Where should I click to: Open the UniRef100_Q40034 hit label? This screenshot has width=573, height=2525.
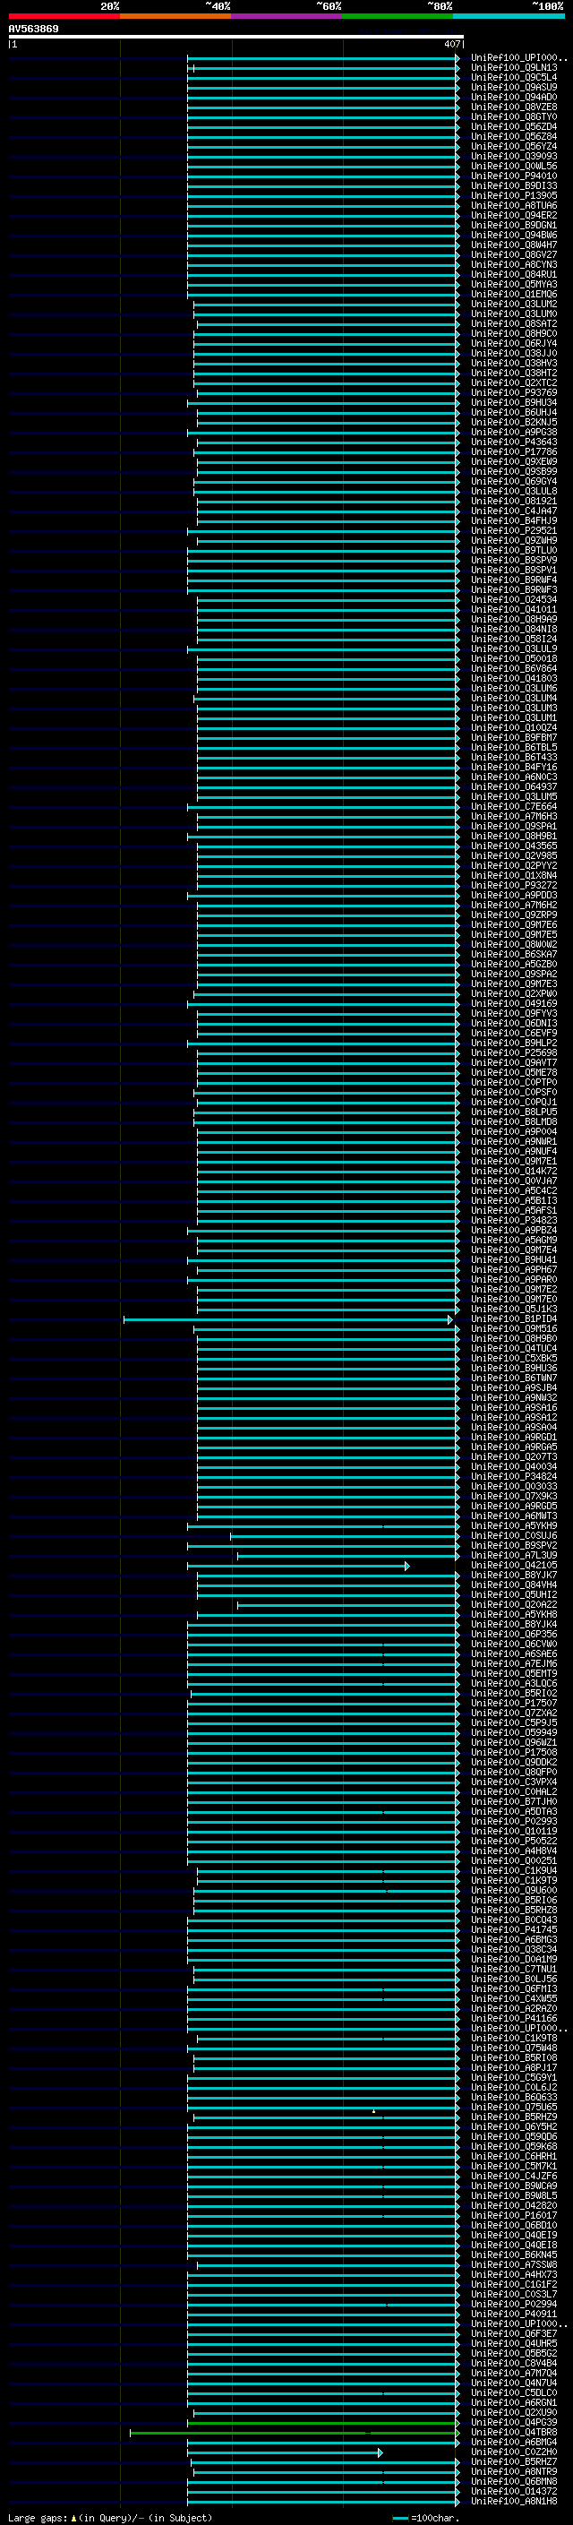(514, 1466)
